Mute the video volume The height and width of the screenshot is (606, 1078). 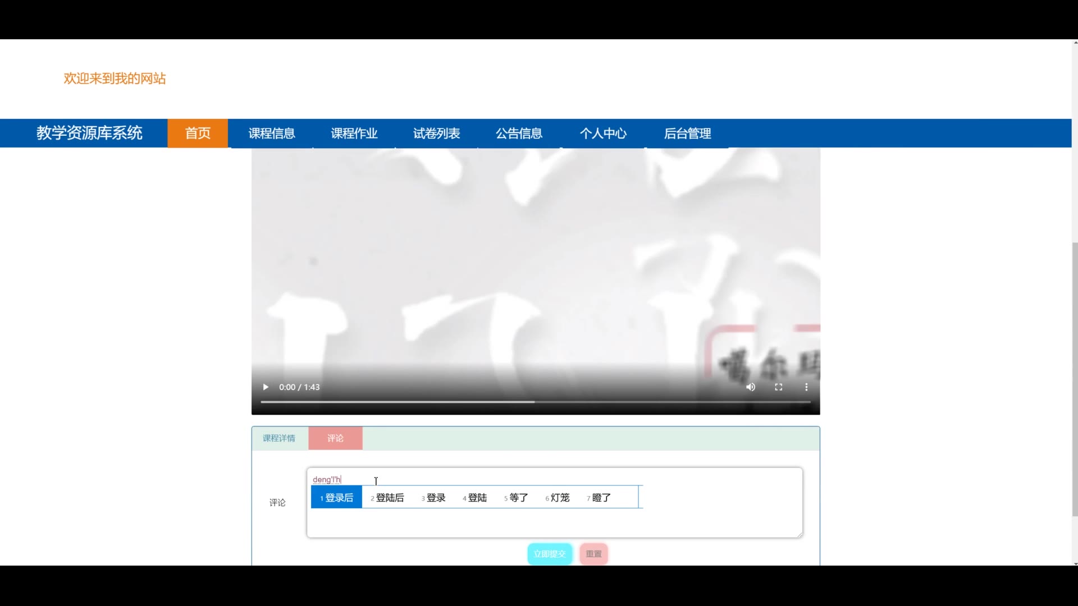[x=751, y=387]
